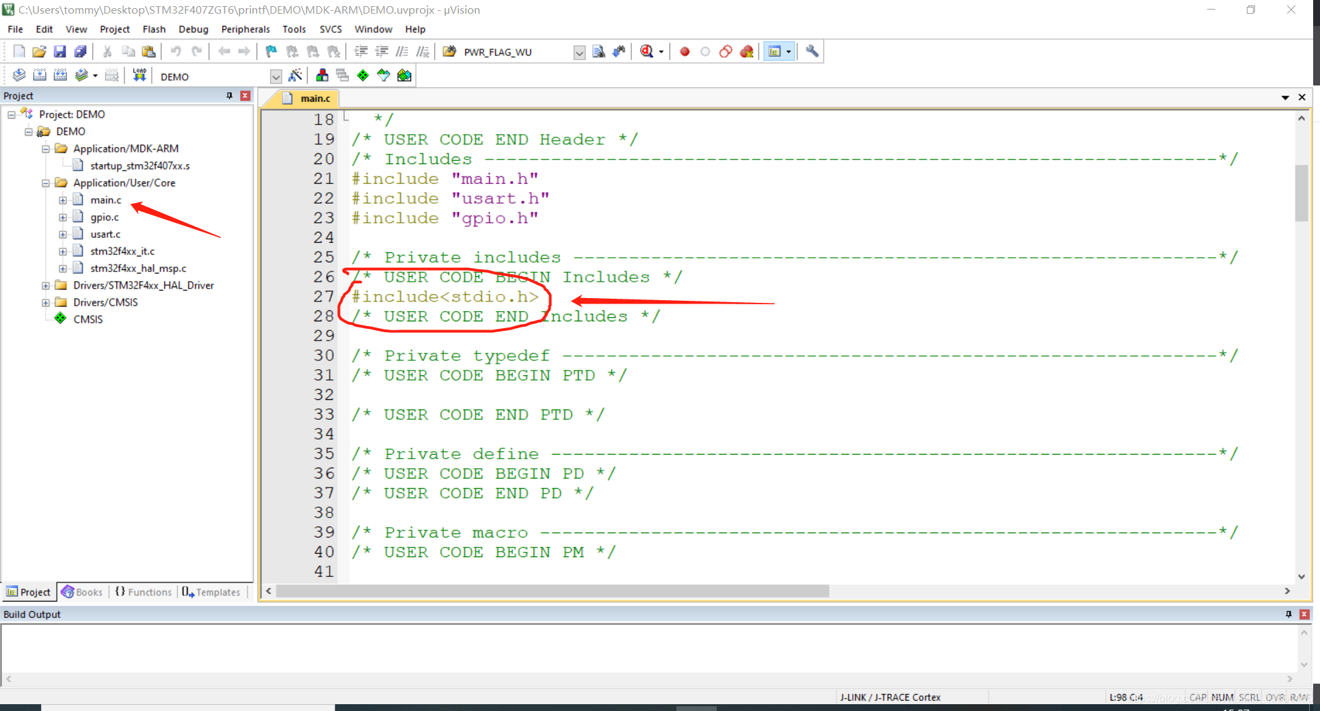Create a new file with toolbar icon
The width and height of the screenshot is (1320, 711).
pyautogui.click(x=18, y=51)
